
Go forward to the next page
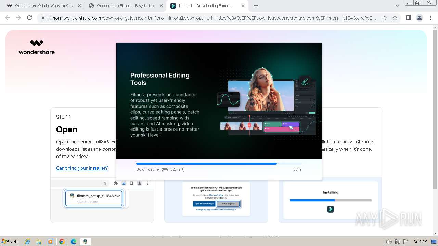(x=18, y=18)
